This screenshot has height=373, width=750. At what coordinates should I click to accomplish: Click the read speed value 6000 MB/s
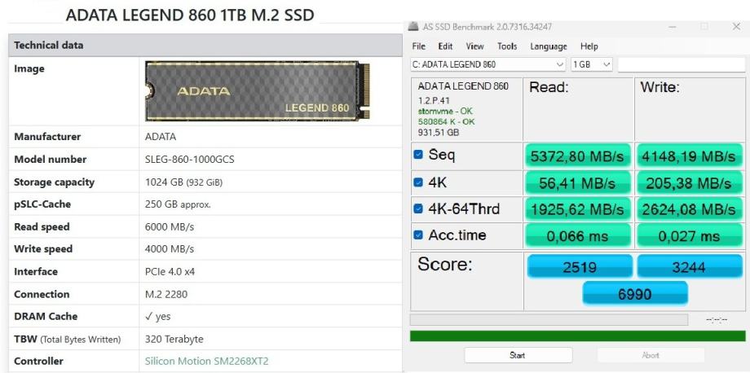pos(170,227)
